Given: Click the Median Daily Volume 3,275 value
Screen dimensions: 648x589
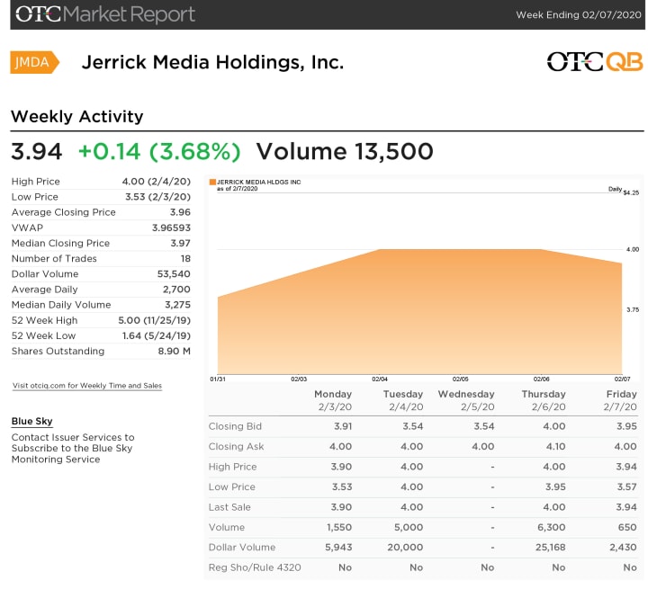Looking at the screenshot, I should point(177,305).
